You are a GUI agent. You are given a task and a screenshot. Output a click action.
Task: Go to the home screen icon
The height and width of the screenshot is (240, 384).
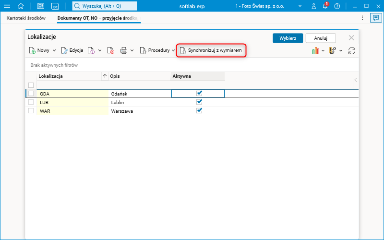point(21,6)
